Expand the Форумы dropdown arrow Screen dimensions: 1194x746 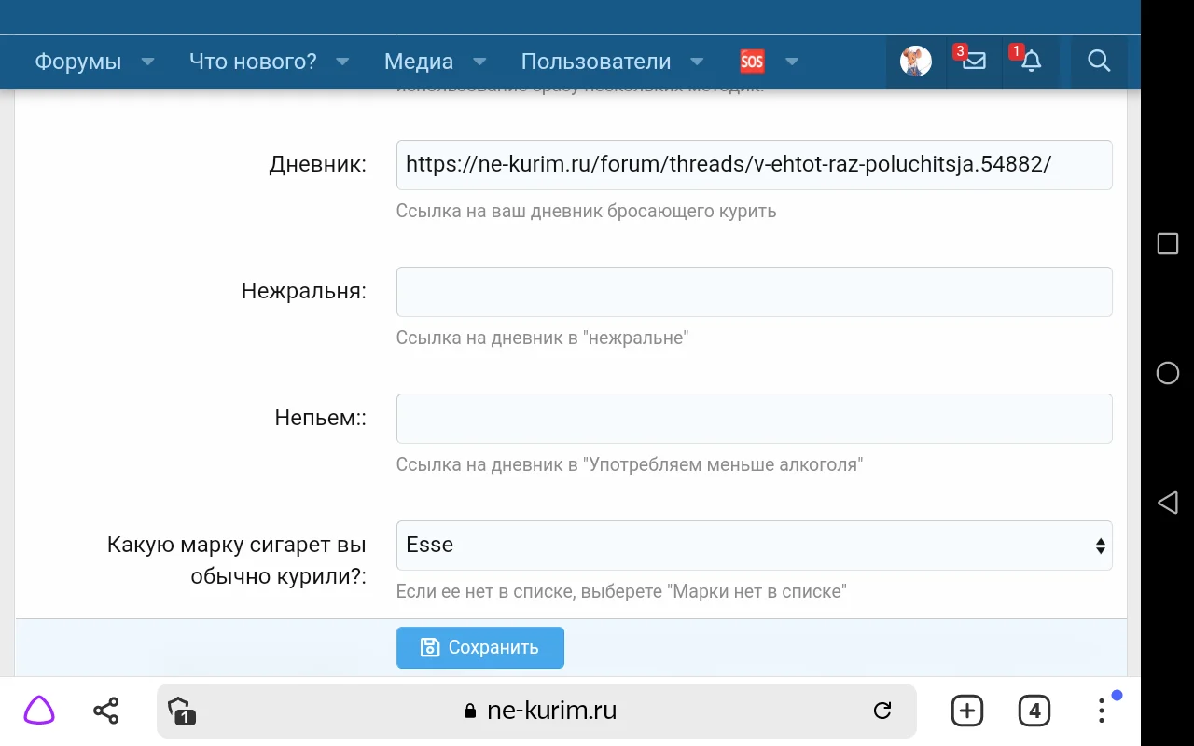tap(147, 62)
